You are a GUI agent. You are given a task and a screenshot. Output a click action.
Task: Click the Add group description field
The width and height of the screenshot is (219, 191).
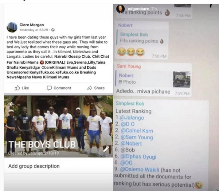click(34, 166)
